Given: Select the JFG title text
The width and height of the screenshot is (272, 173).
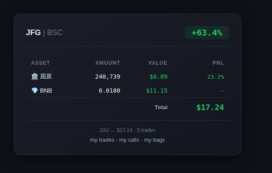Looking at the screenshot, I should [x=33, y=33].
